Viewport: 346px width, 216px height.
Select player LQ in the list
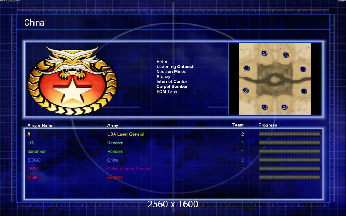pyautogui.click(x=30, y=143)
